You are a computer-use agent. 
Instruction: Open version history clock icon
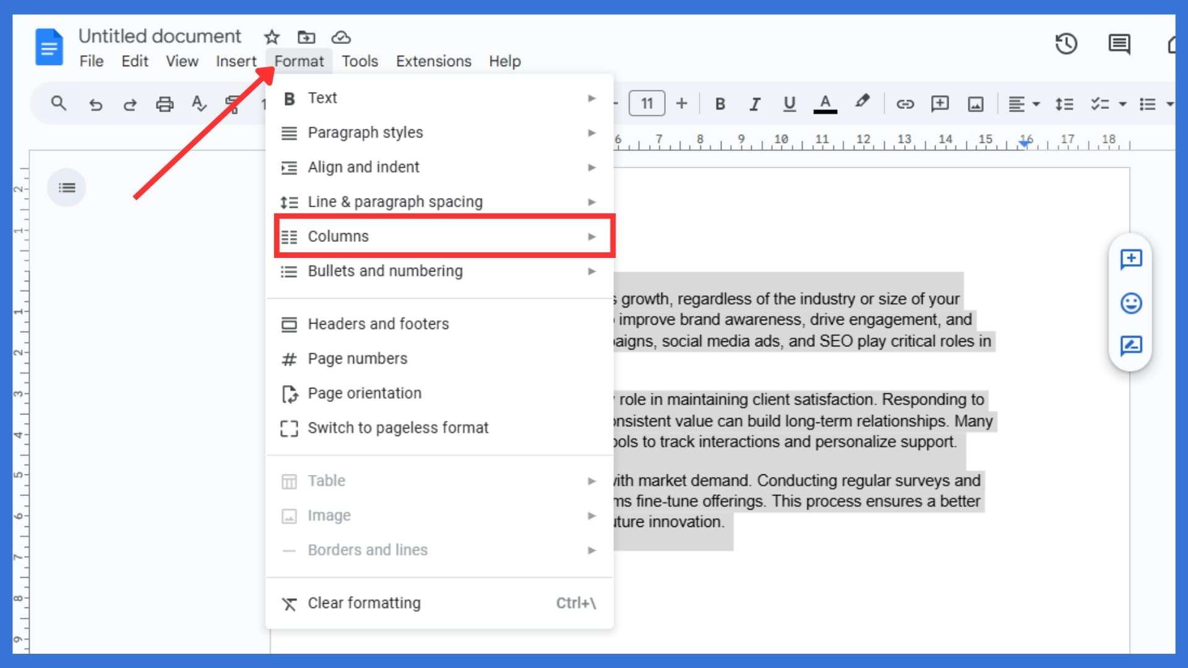(1066, 44)
